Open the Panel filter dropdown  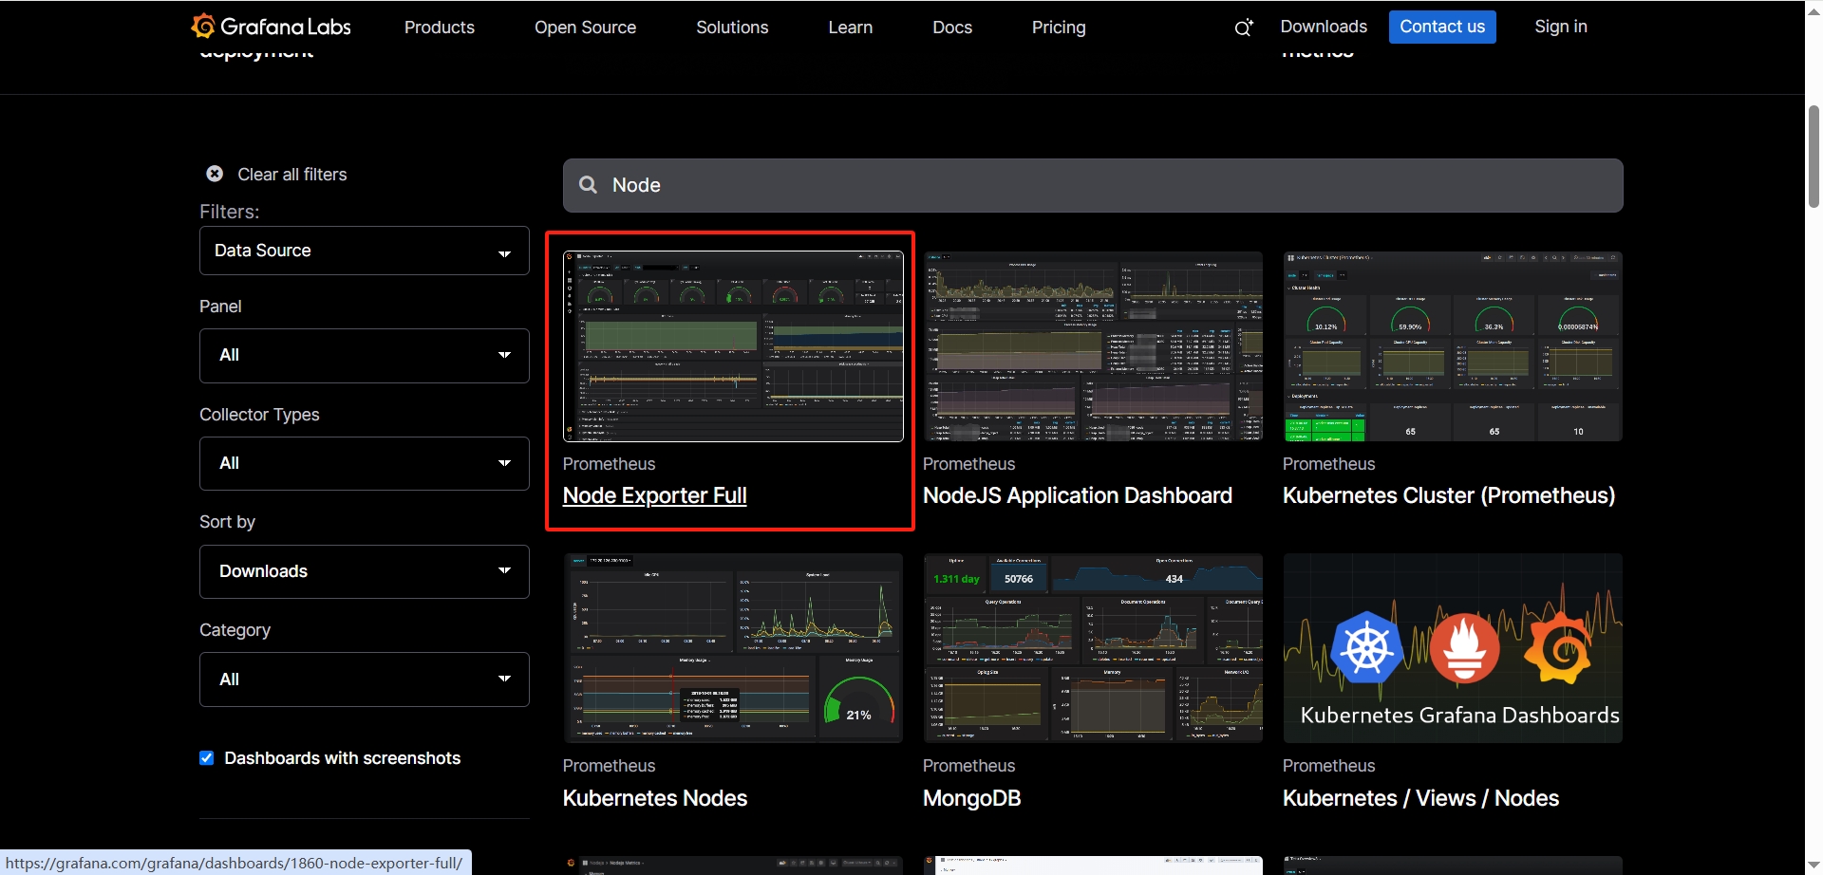(364, 355)
